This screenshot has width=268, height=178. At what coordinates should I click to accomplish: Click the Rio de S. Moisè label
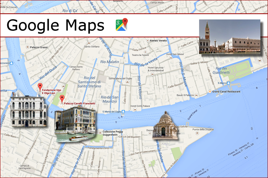point(183,74)
